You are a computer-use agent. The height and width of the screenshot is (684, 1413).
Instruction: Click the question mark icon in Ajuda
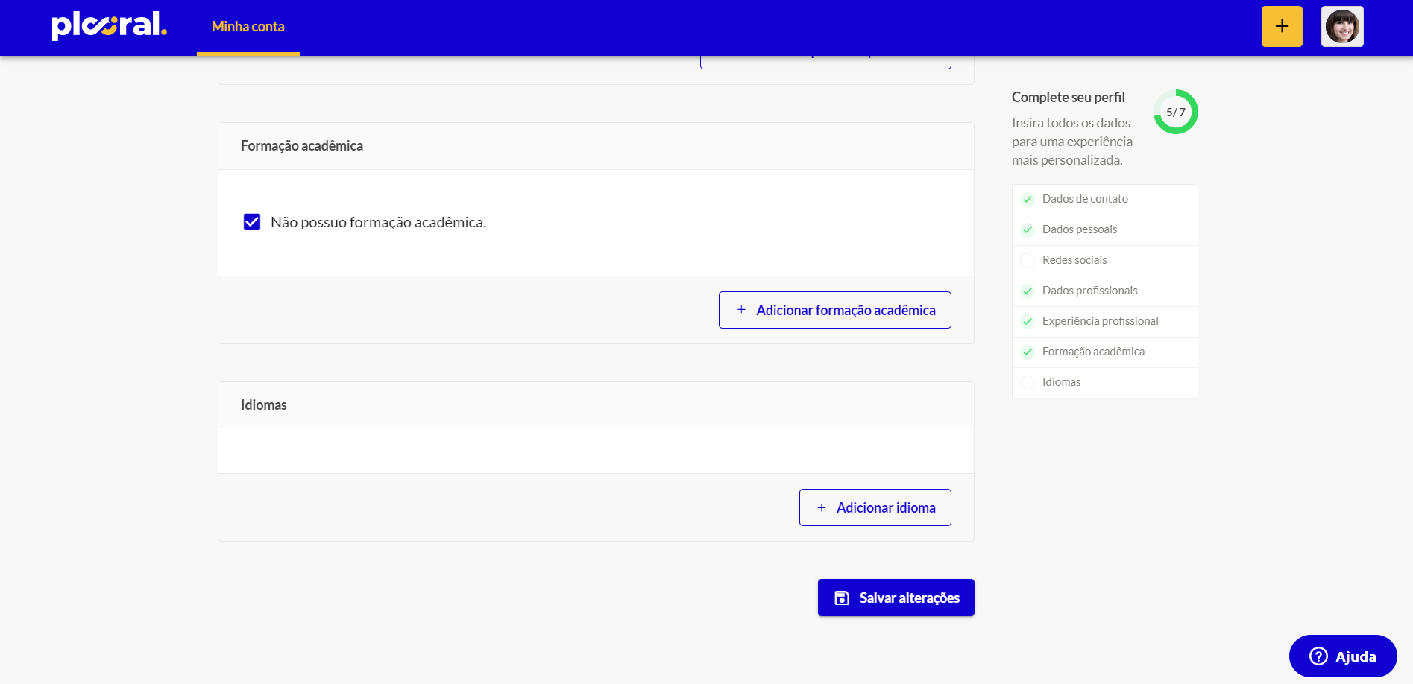(1318, 656)
